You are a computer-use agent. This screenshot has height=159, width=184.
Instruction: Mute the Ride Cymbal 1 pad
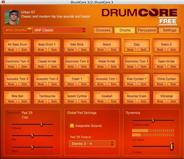130,84
